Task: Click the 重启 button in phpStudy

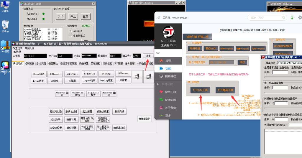Action: [x=86, y=16]
